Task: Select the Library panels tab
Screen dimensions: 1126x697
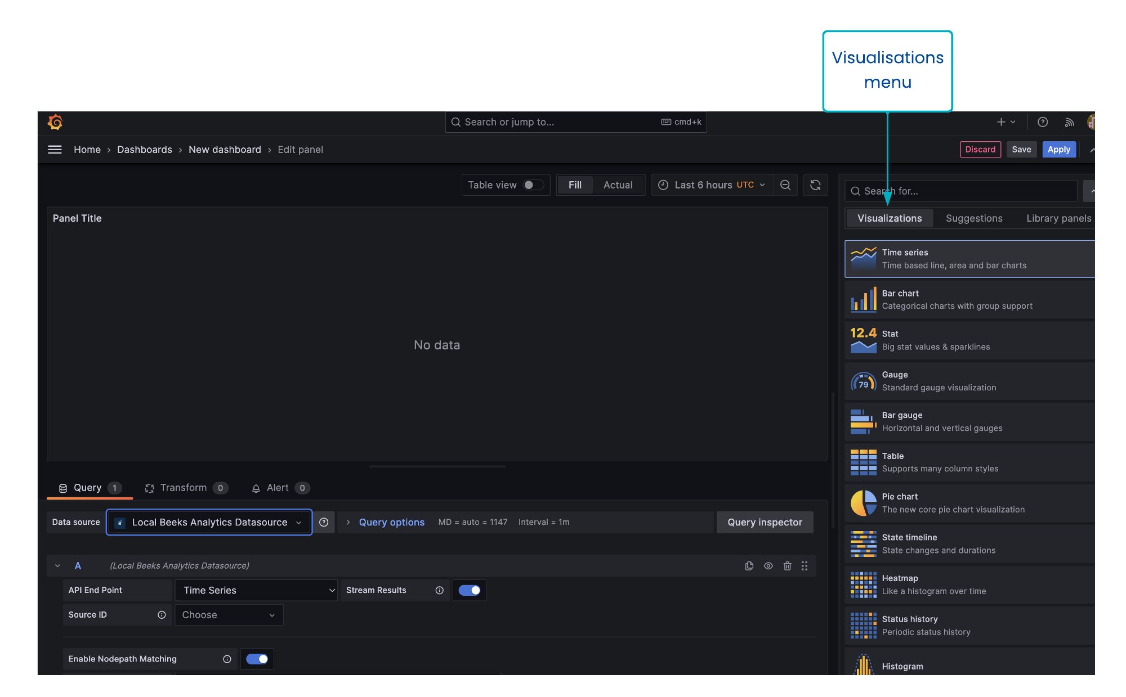Action: click(1058, 218)
